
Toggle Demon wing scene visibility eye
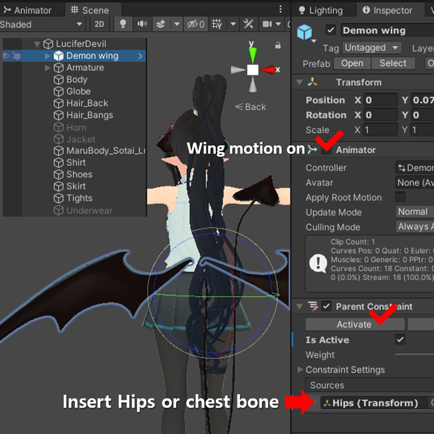(6, 56)
